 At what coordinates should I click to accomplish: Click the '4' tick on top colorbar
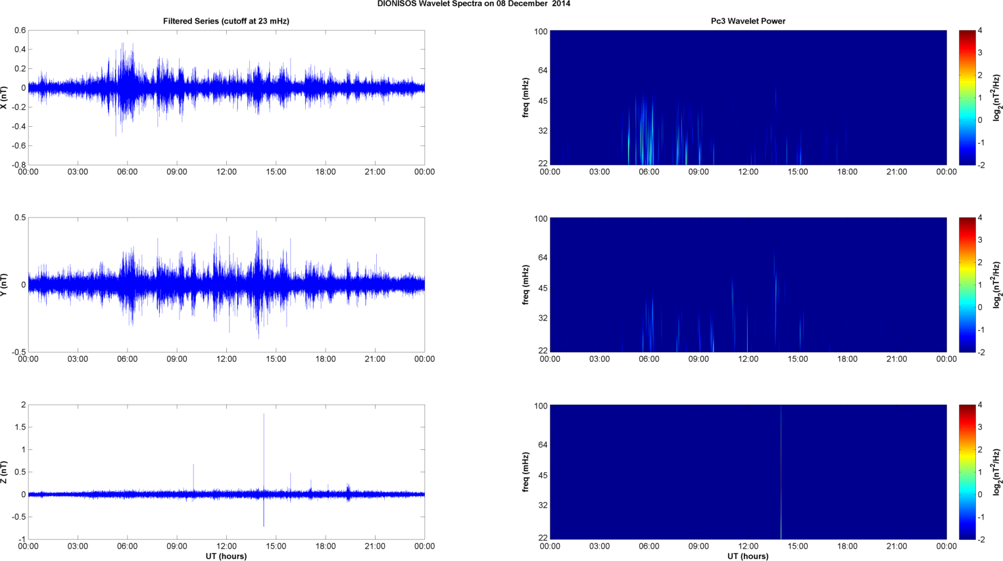(x=980, y=31)
